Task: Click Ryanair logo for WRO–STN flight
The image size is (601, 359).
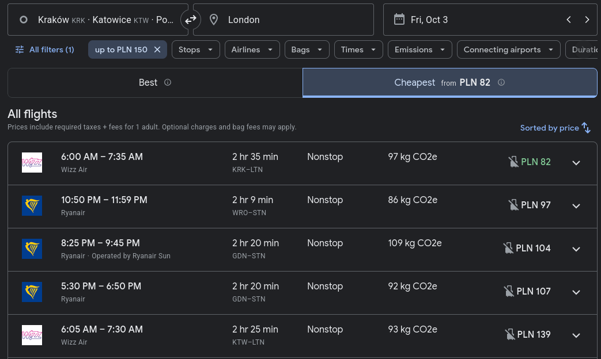Action: click(32, 206)
